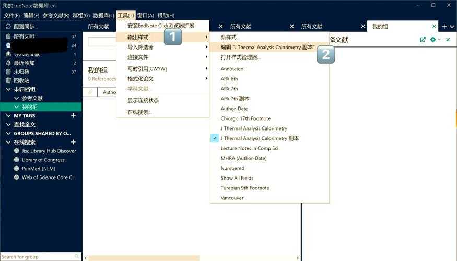Collapse GROUPS SHARED BY O... section
Viewport: 457px width, 261px height.
click(8, 133)
